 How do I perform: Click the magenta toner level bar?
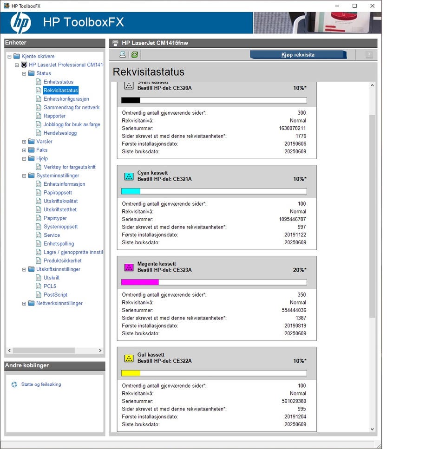click(214, 282)
